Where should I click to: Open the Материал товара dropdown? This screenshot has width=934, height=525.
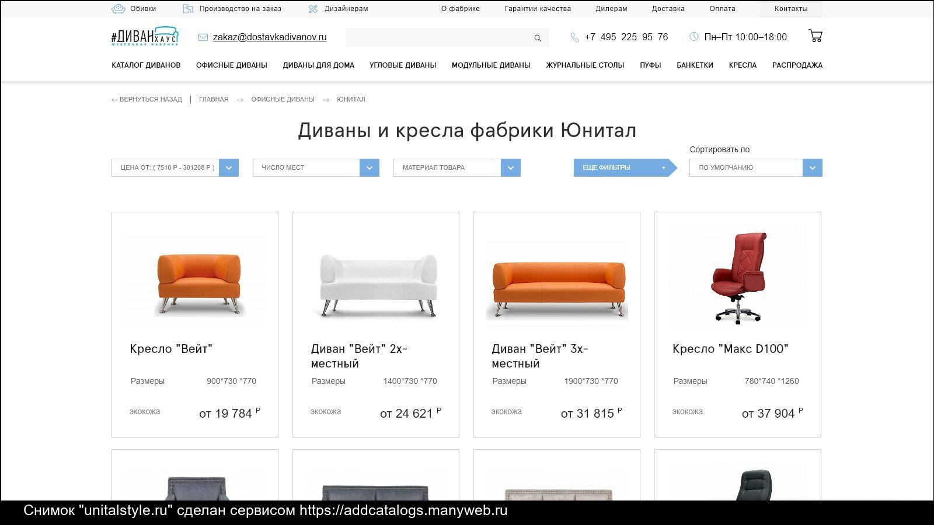point(510,167)
